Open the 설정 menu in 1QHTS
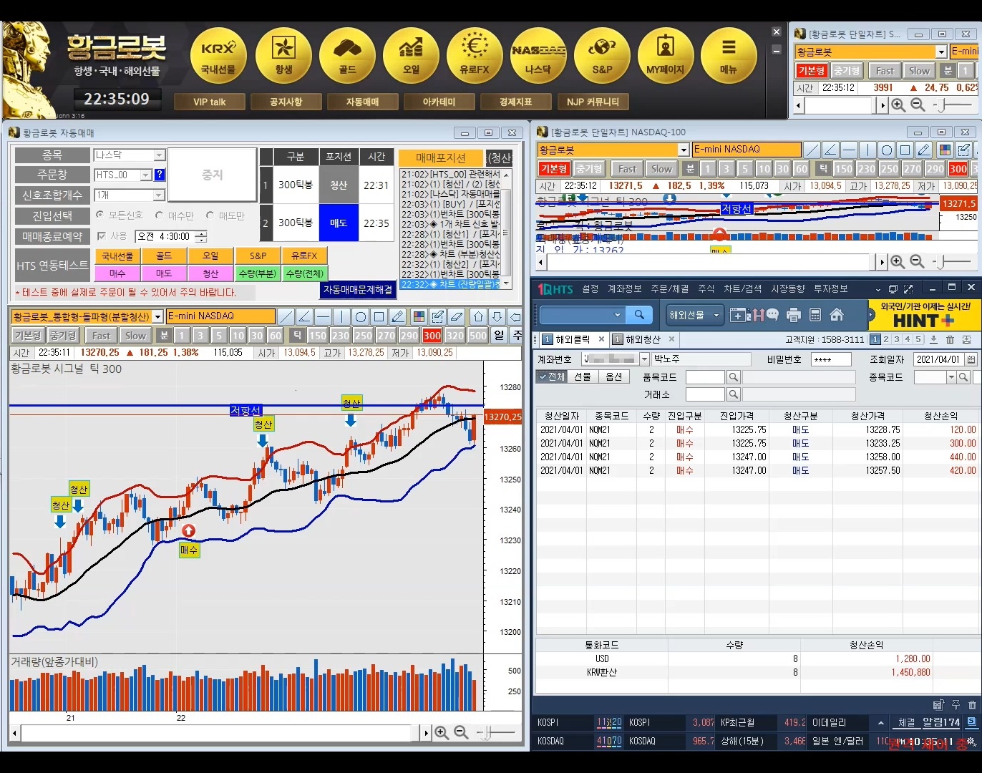 click(590, 288)
